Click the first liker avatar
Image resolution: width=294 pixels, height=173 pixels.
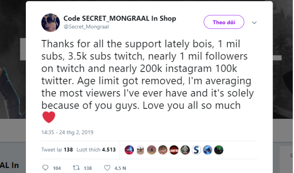click(129, 150)
